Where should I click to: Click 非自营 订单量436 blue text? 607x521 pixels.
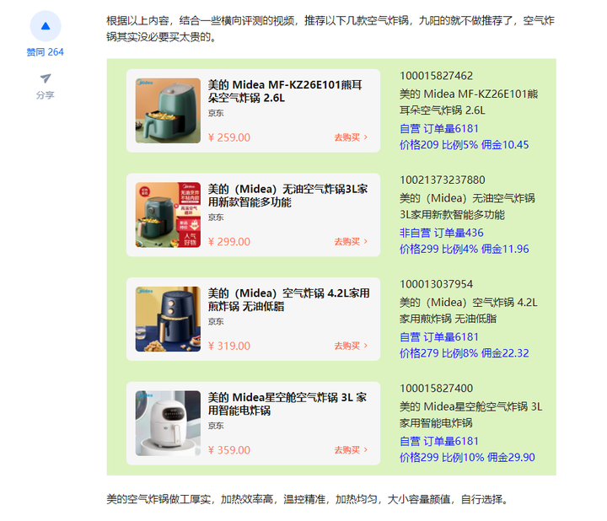[441, 233]
